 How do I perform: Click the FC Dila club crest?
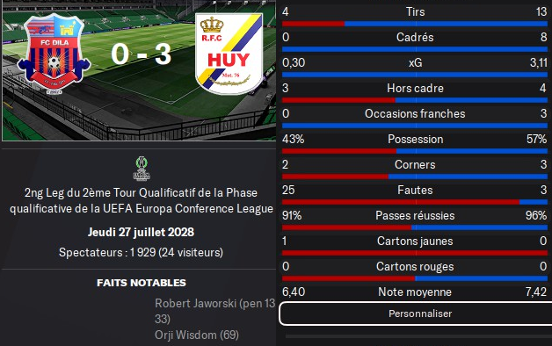[54, 54]
